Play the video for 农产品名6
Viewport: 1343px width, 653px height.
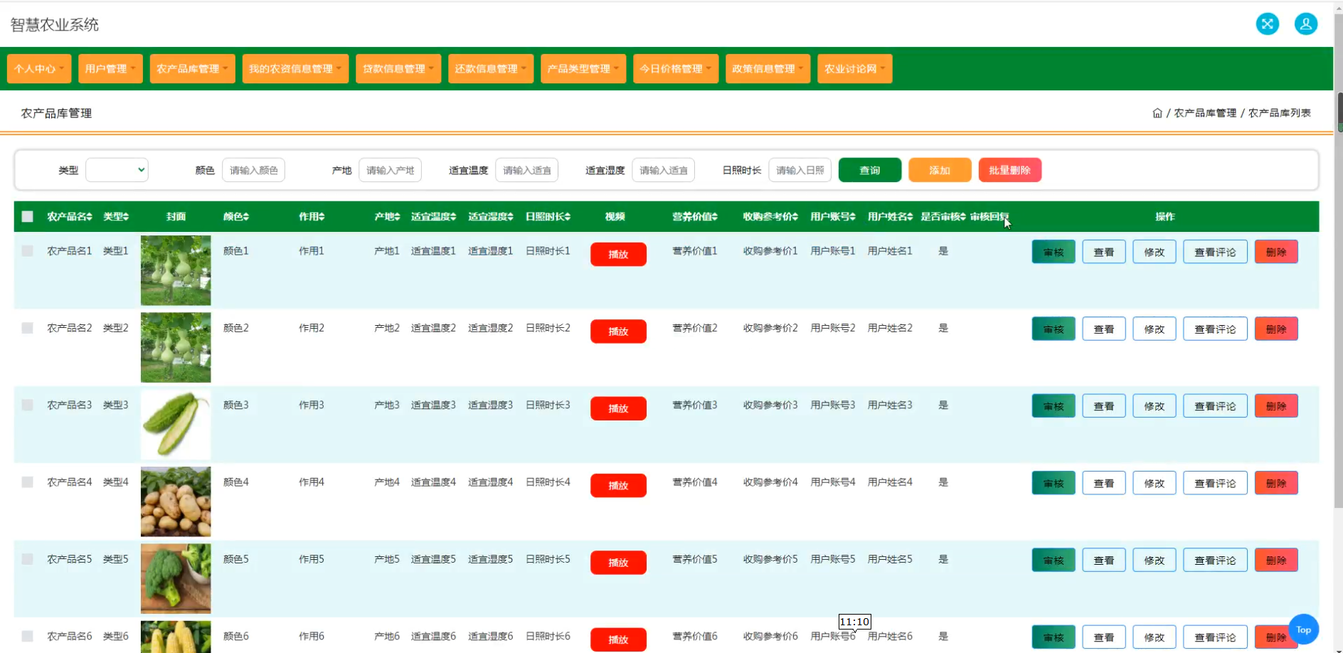(x=618, y=639)
